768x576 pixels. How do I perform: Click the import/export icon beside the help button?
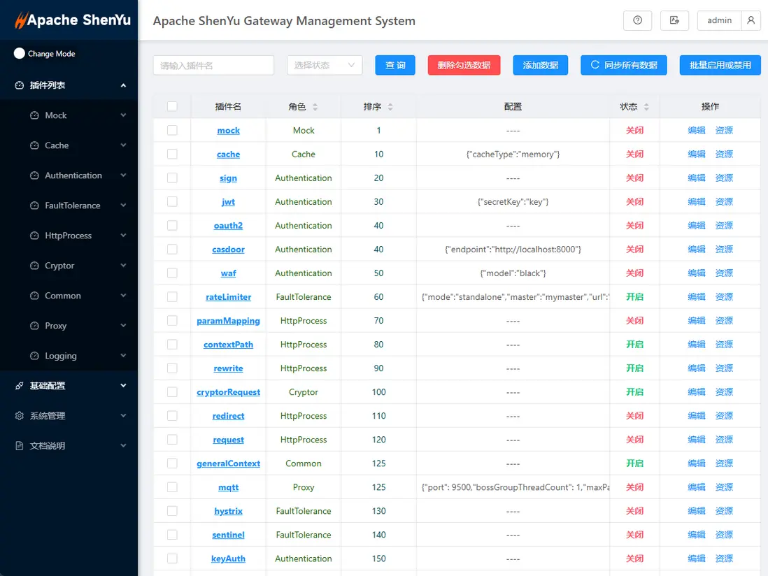[674, 21]
